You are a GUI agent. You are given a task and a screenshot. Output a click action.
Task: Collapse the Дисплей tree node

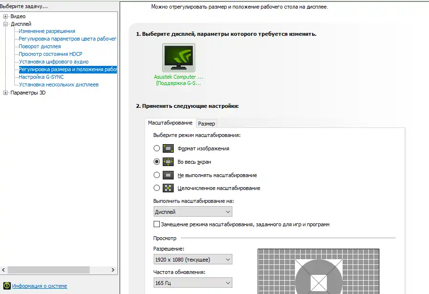click(x=5, y=24)
